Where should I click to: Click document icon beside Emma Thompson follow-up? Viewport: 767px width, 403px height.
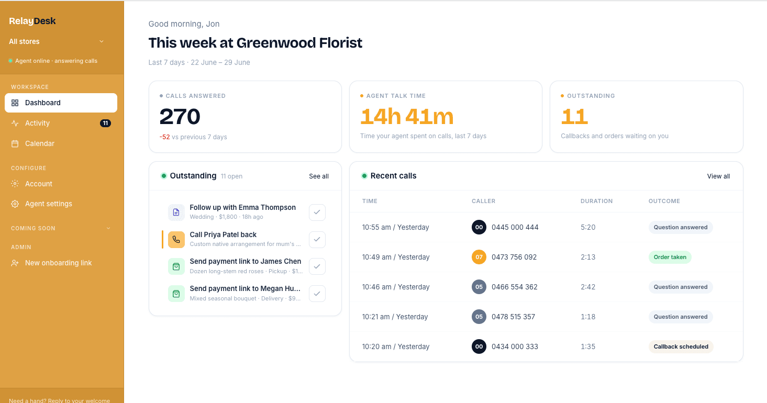tap(176, 212)
